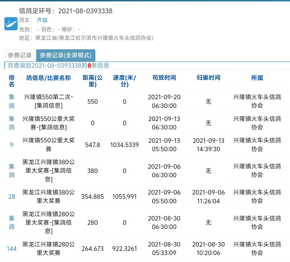Image resolution: width=290 pixels, height=262 pixels.
Task: Select the 参赛记录(全屏模式) tab
Action: point(66,55)
